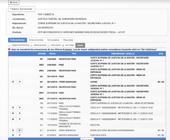This screenshot has width=170, height=140.
Task: Enable the Notificaciones filter checkbox
Action: (x=32, y=45)
